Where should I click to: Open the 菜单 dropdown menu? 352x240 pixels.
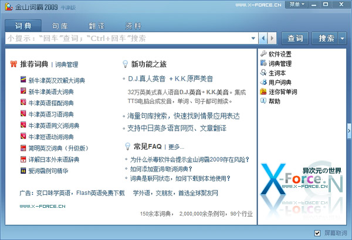(x=296, y=4)
